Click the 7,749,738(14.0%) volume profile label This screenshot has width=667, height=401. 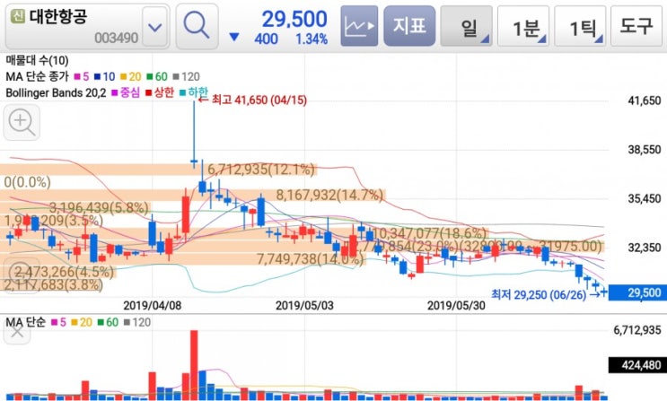click(x=311, y=258)
